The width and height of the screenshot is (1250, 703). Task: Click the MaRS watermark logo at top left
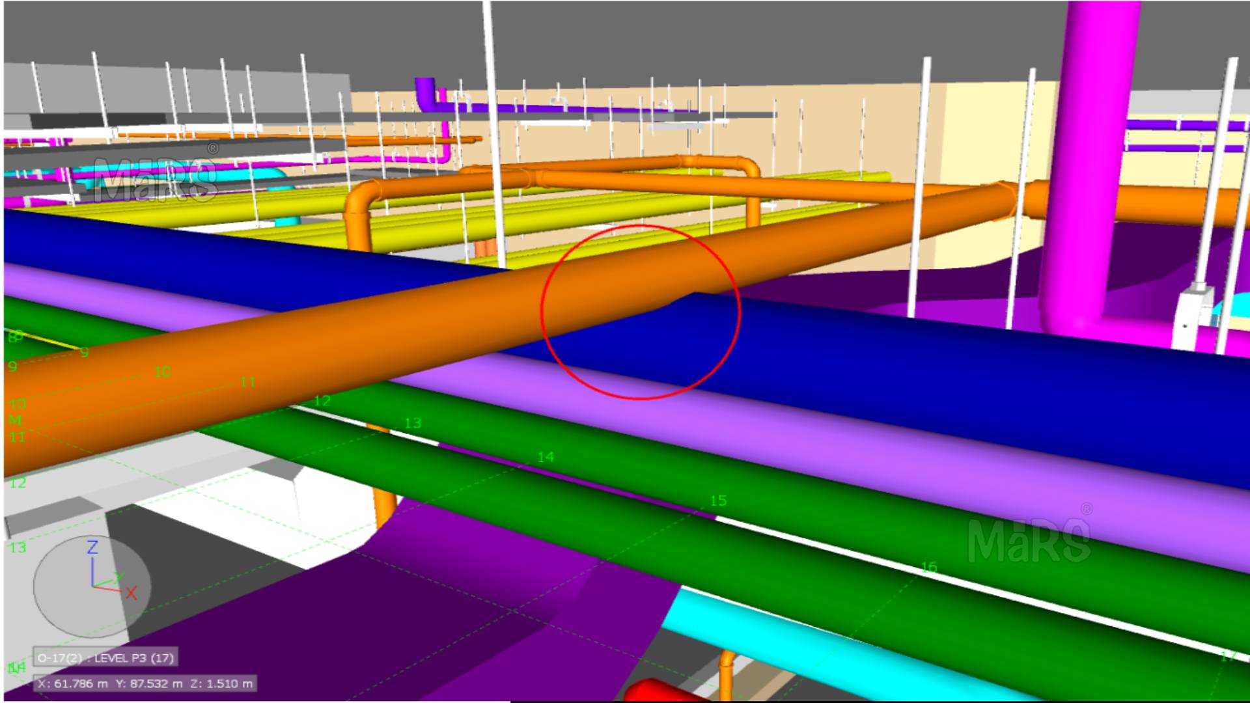(x=156, y=179)
